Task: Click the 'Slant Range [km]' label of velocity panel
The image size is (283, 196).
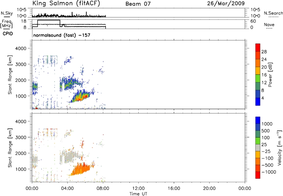Action: tap(10, 148)
